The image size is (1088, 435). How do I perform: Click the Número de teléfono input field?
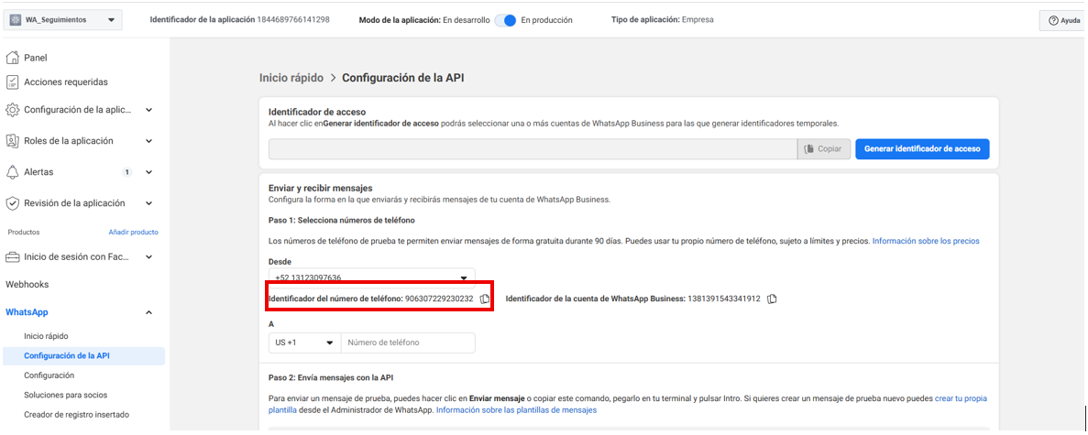407,343
